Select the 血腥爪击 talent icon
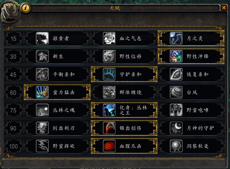This screenshot has width=230, height=169. [x=109, y=146]
